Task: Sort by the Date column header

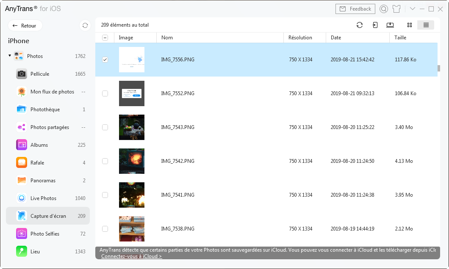Action: point(358,38)
